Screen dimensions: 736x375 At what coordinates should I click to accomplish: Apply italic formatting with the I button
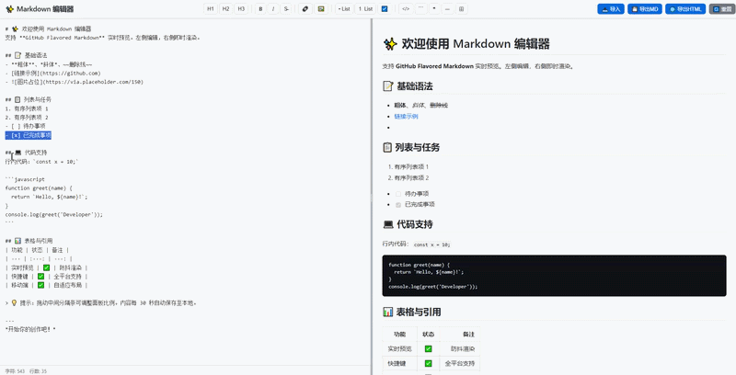pos(273,8)
